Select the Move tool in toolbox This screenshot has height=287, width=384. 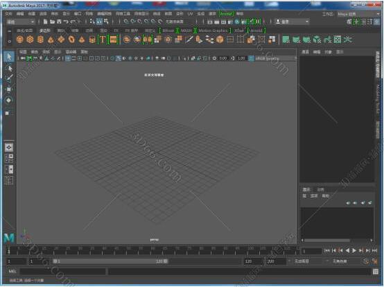(9, 89)
